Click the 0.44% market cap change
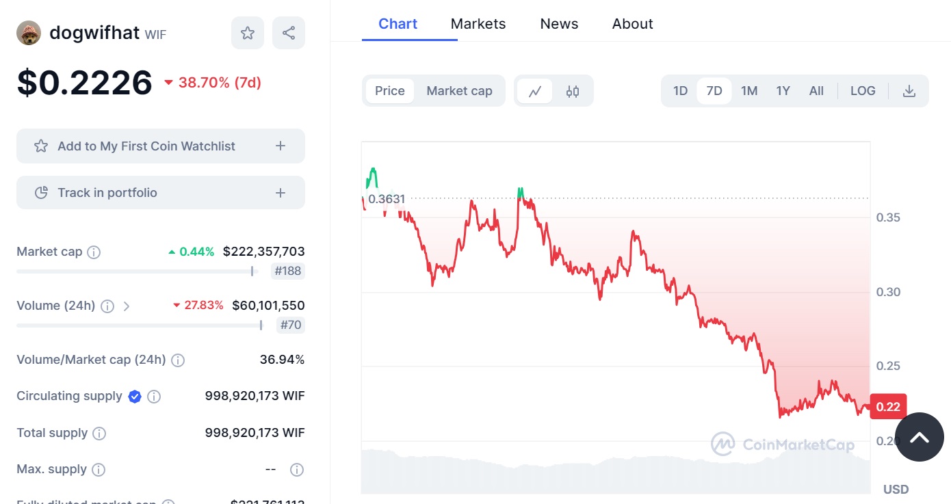Viewport: 951px width, 504px height. (192, 252)
